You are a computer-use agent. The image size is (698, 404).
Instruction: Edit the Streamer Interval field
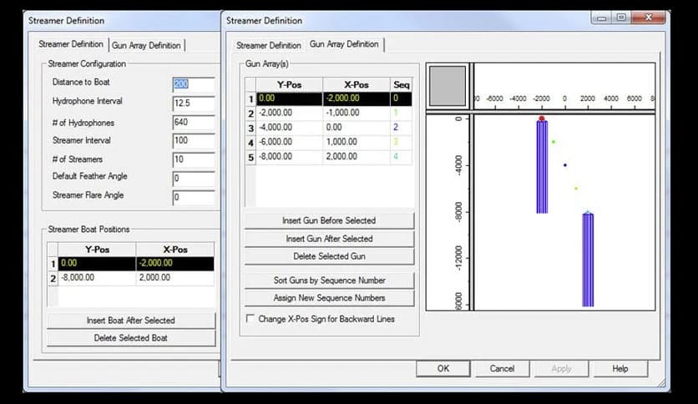coord(194,140)
